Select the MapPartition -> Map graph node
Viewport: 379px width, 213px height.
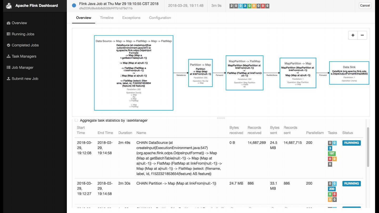point(298,73)
